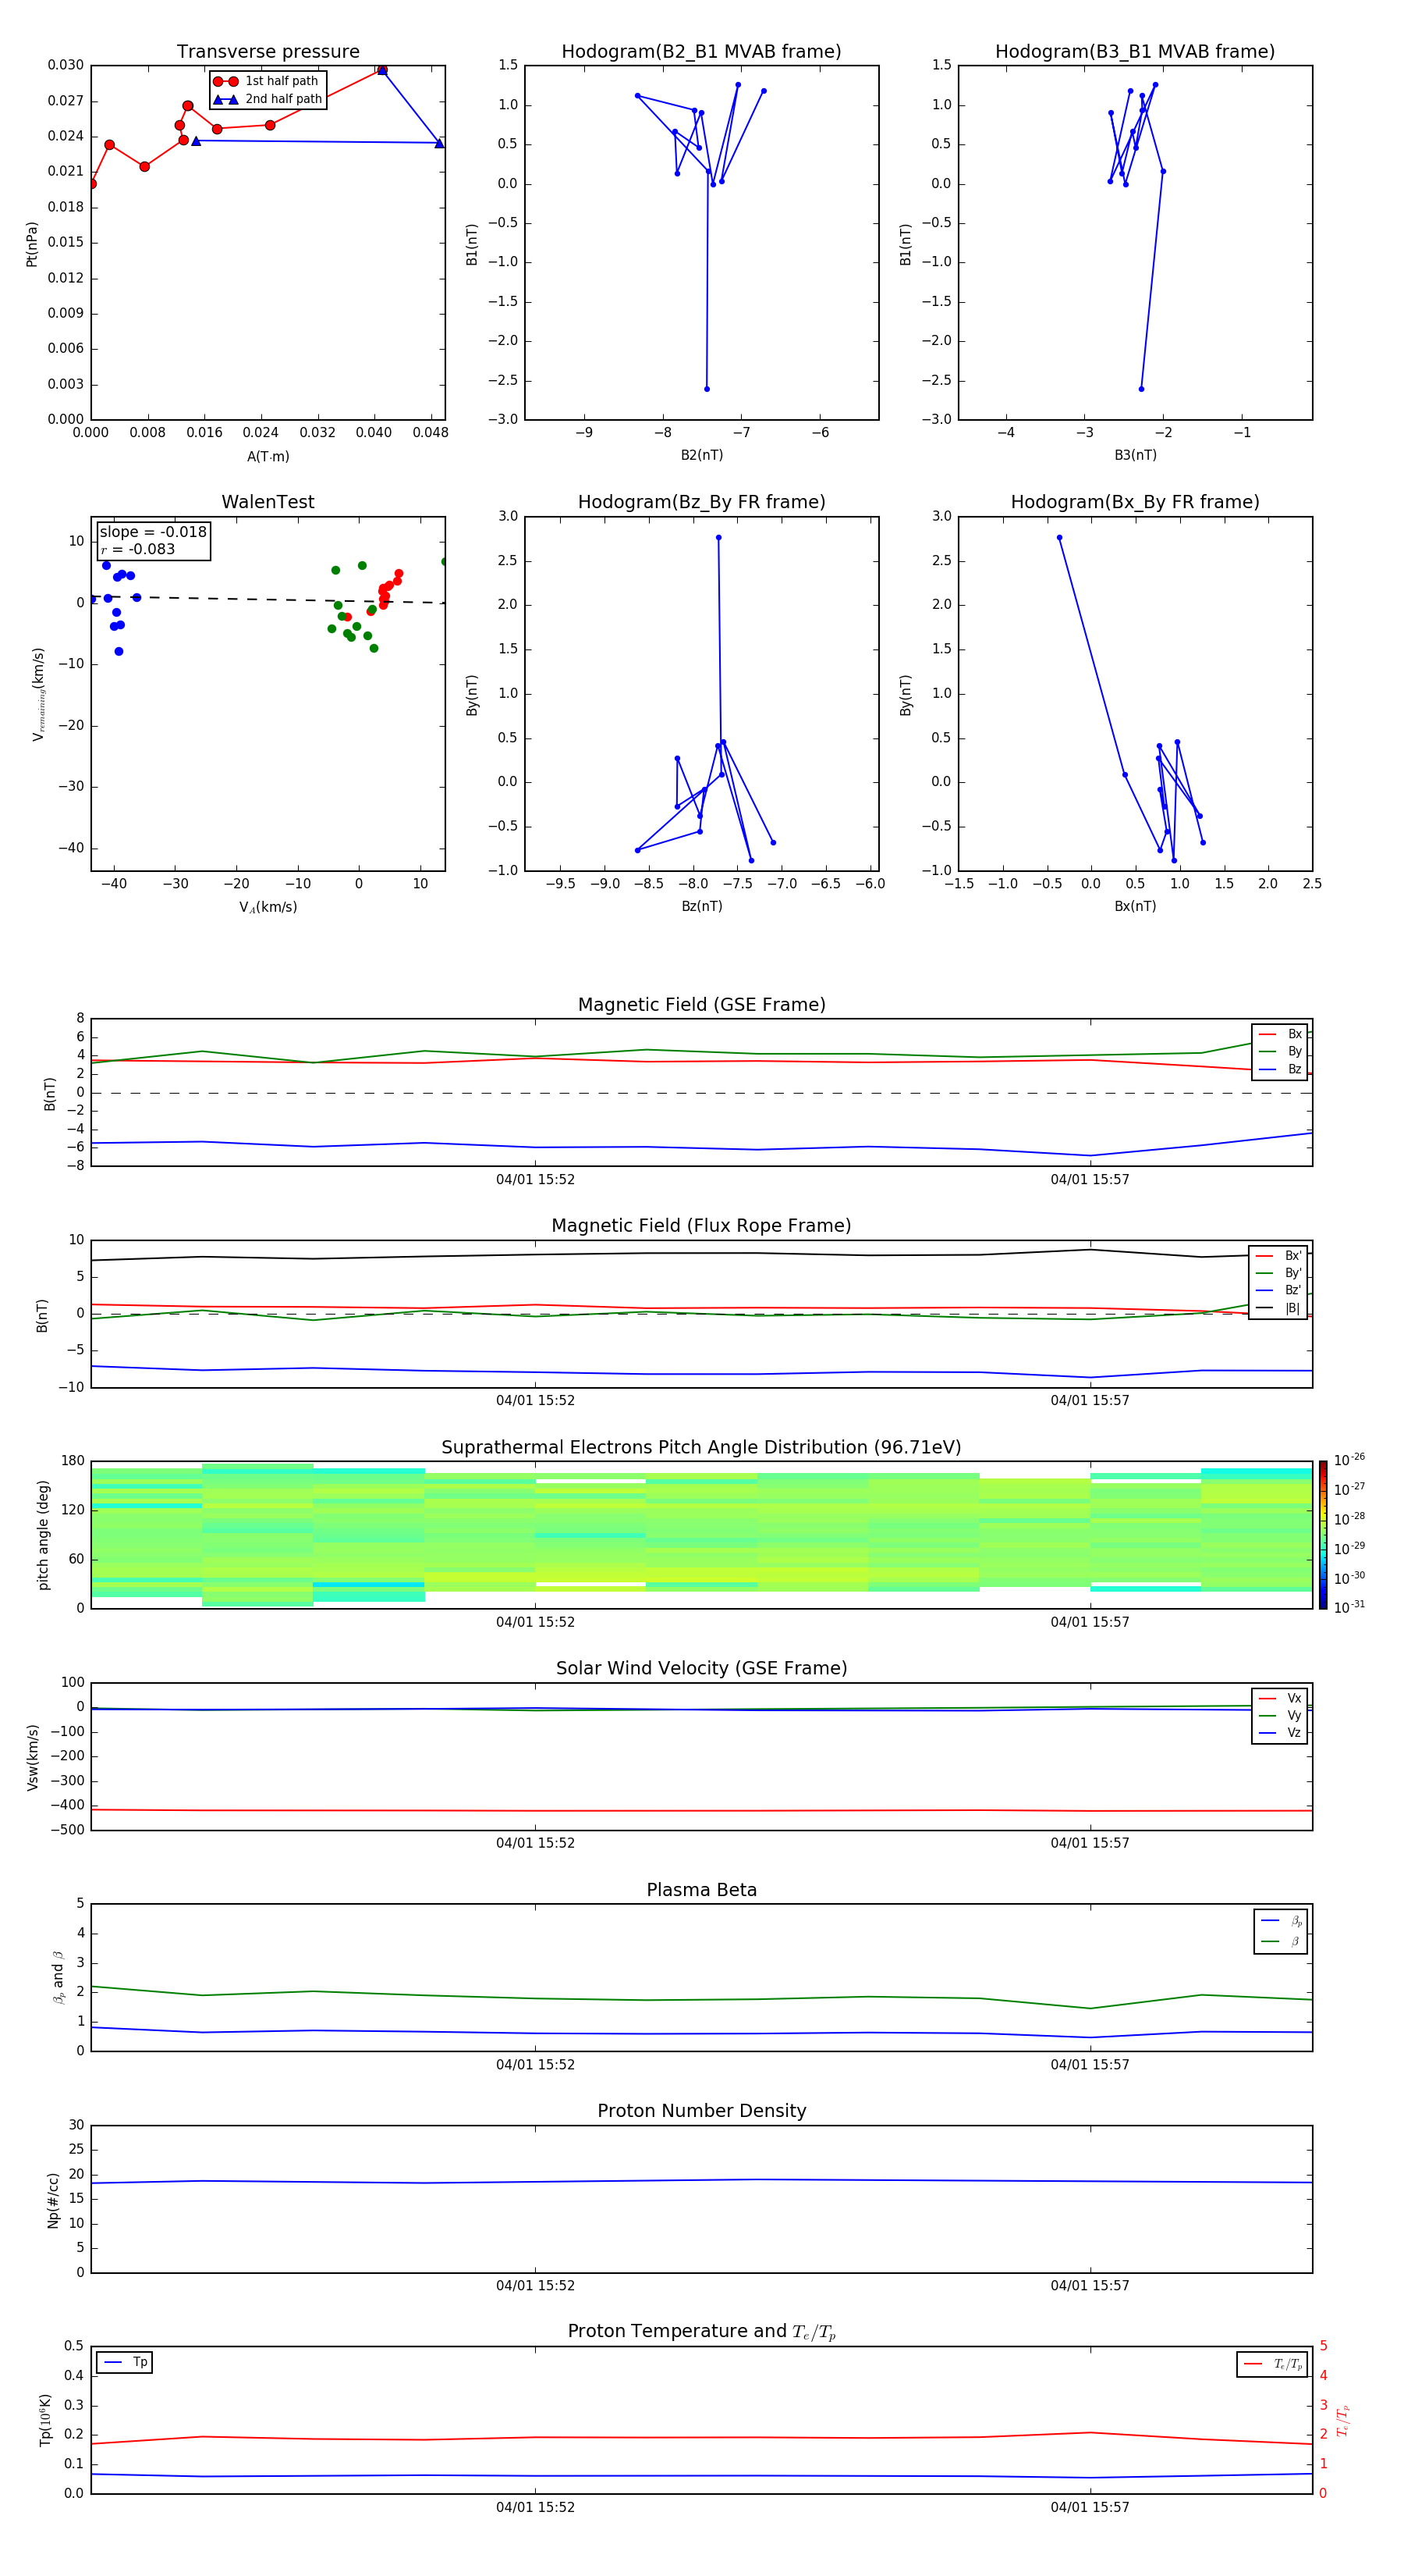Click the topmost data point in Bx_By hodogram
Screen dimensions: 1404x2576
(1059, 538)
